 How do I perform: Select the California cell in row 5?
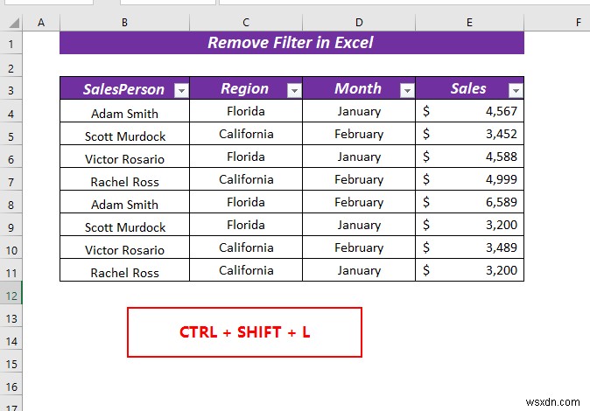coord(246,134)
